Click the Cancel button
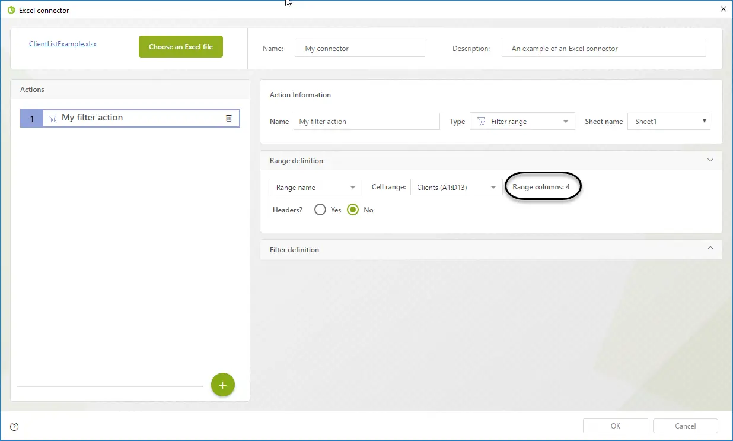 coord(686,426)
